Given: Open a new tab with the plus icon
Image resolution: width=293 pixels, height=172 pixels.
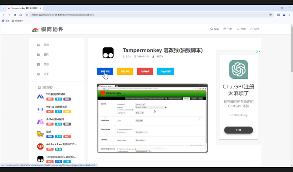Looking at the screenshot, I should (x=46, y=8).
